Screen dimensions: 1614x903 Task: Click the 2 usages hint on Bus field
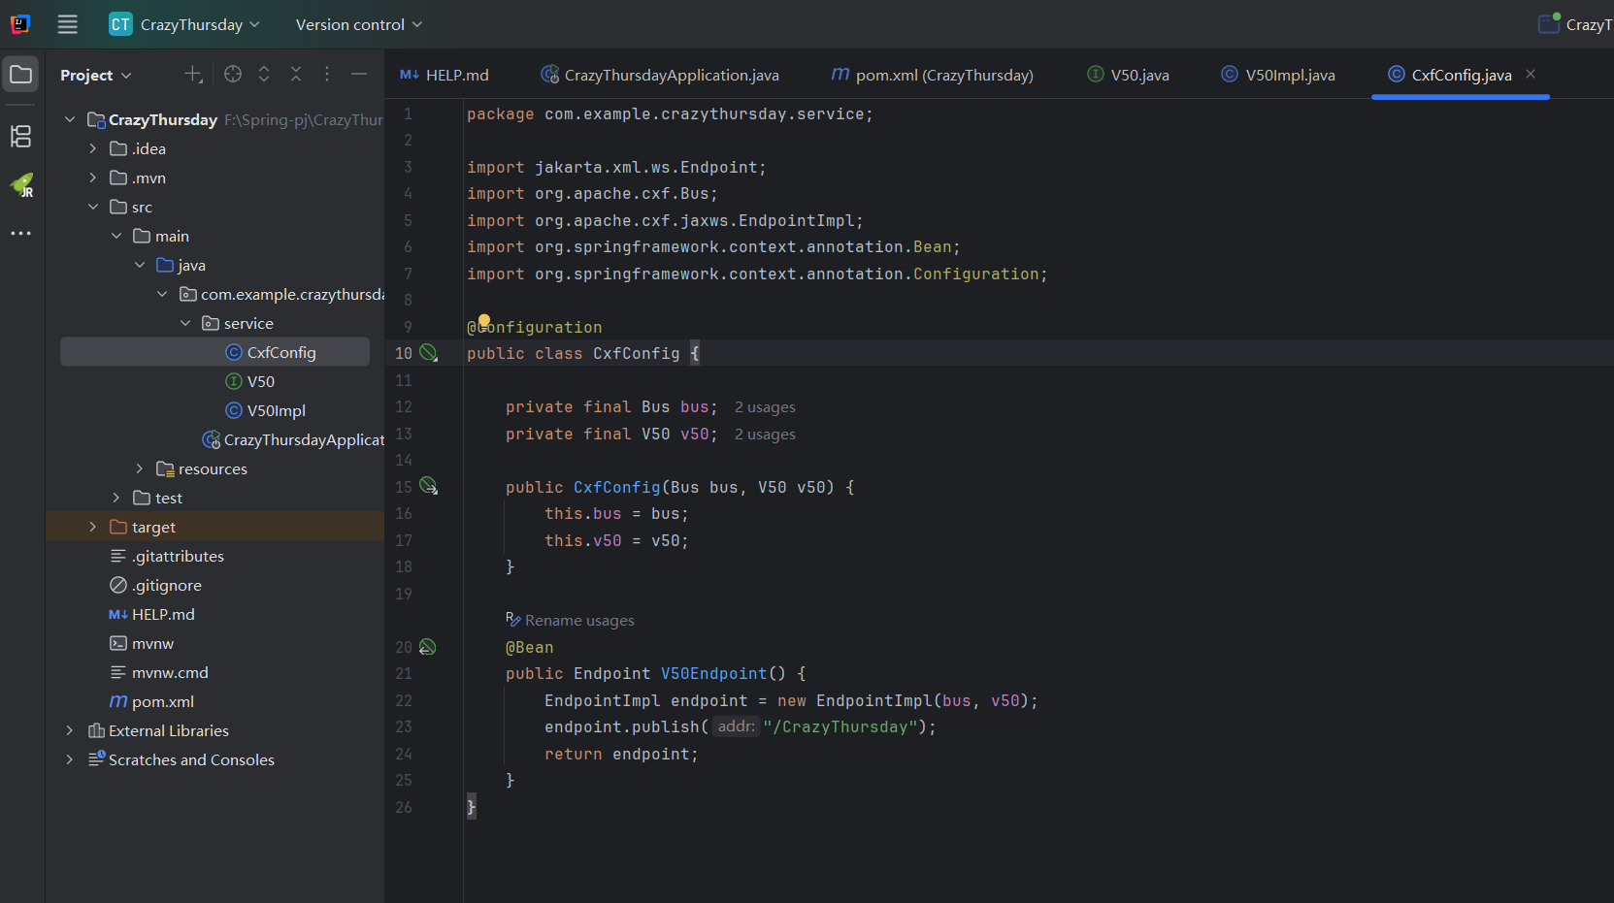764,406
